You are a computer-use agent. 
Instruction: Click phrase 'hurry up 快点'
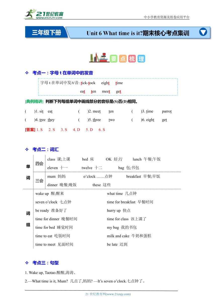pos(119,210)
